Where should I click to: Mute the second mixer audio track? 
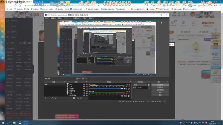pyautogui.click(x=125, y=96)
